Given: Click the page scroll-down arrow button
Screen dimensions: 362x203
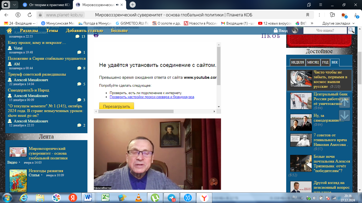Looking at the screenshot, I should click(345, 116).
